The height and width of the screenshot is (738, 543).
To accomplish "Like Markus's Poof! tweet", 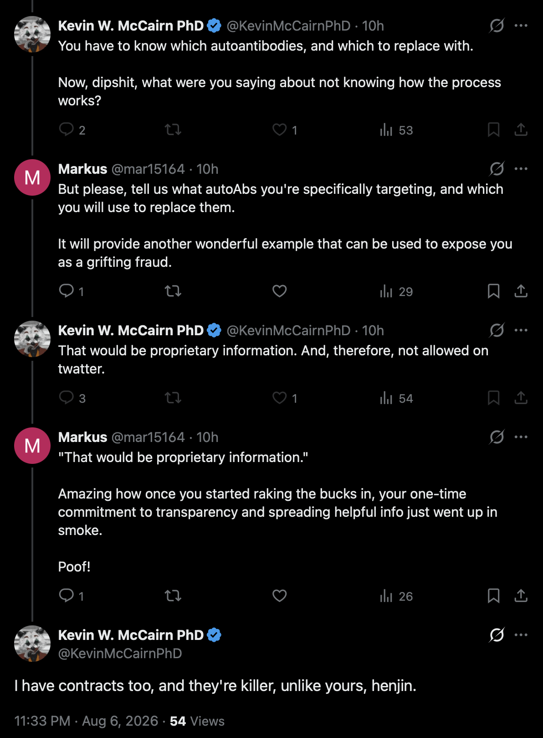I will pos(280,596).
